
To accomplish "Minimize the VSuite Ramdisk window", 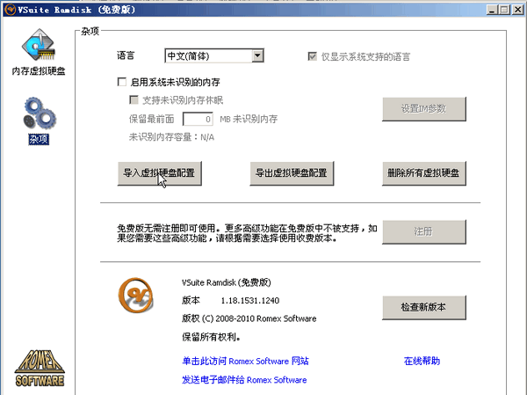I will 492,10.
